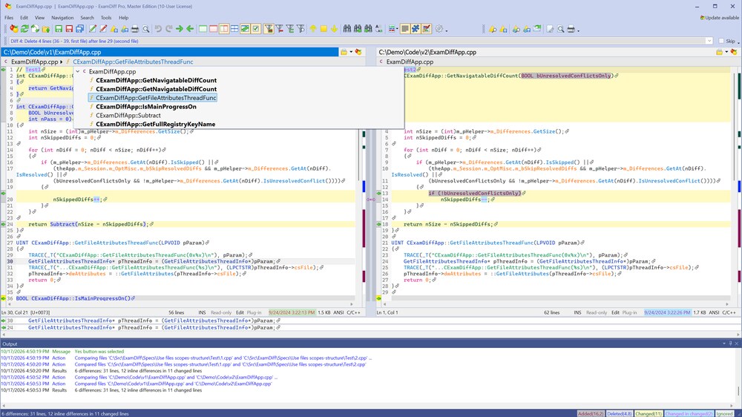Viewport: 742px width, 417px height.
Task: Collapse the ExamDiffApp.cpp scope tree node
Action: (78, 71)
